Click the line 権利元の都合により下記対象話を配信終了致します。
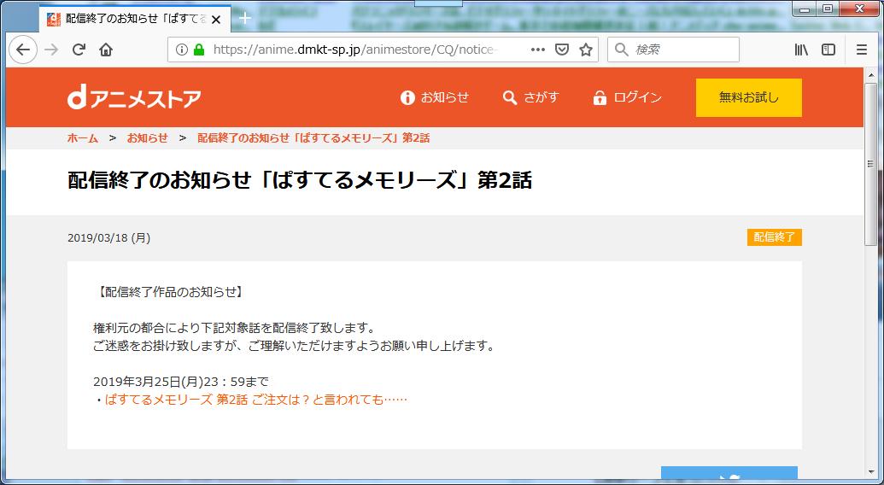Viewport: 884px width, 485px height. 234,328
